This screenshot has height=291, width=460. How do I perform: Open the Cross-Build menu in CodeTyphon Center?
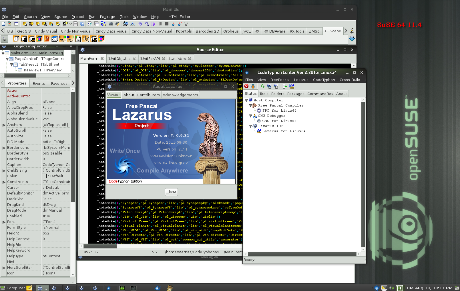350,80
